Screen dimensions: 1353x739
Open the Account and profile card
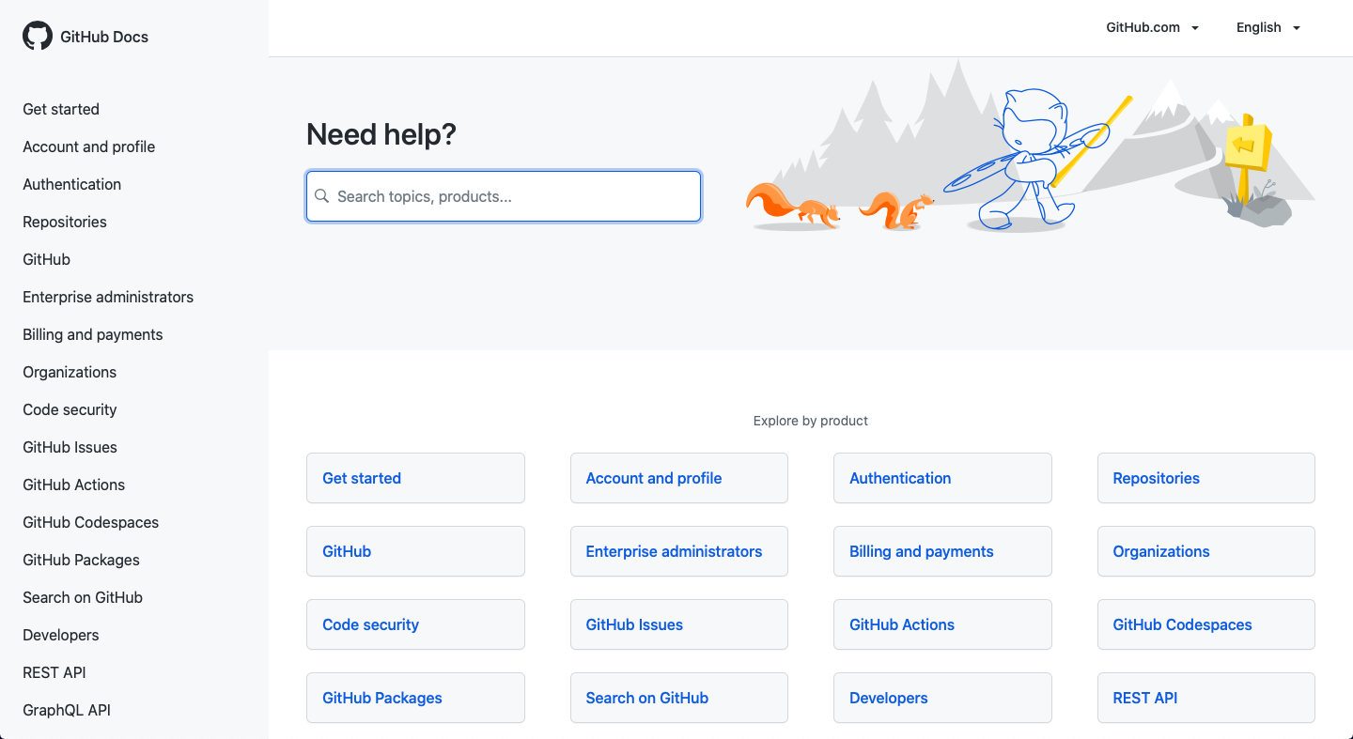click(679, 478)
